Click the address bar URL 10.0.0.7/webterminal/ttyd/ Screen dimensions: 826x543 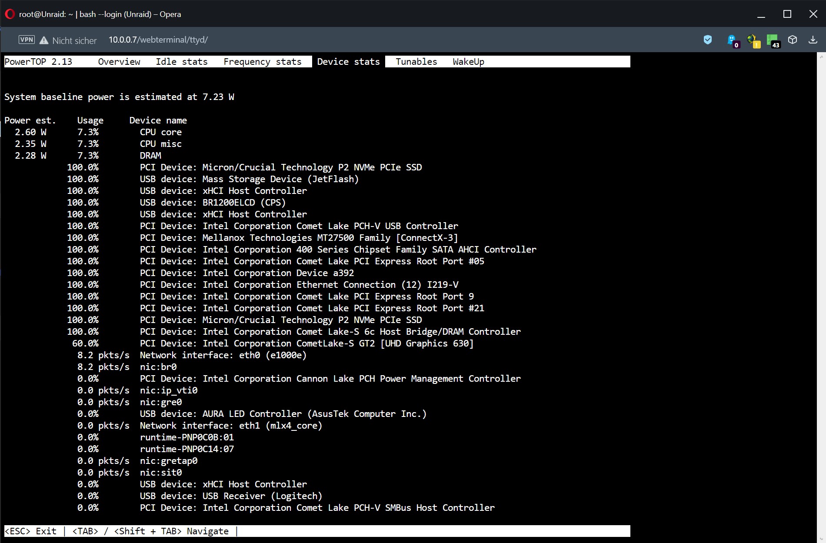pos(158,40)
